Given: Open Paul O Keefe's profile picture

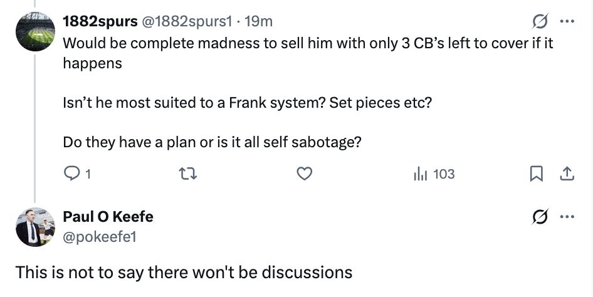Looking at the screenshot, I should (35, 226).
